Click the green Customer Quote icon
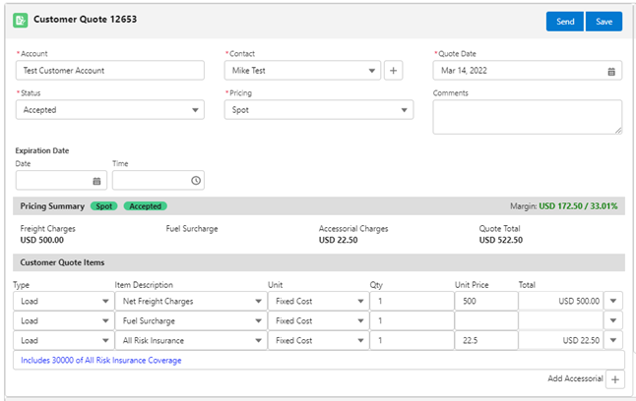The image size is (636, 401). click(x=21, y=20)
